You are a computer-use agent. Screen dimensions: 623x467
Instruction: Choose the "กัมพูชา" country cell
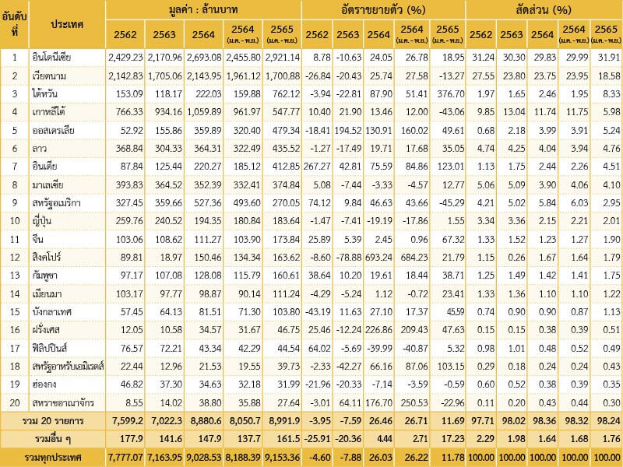pyautogui.click(x=45, y=276)
